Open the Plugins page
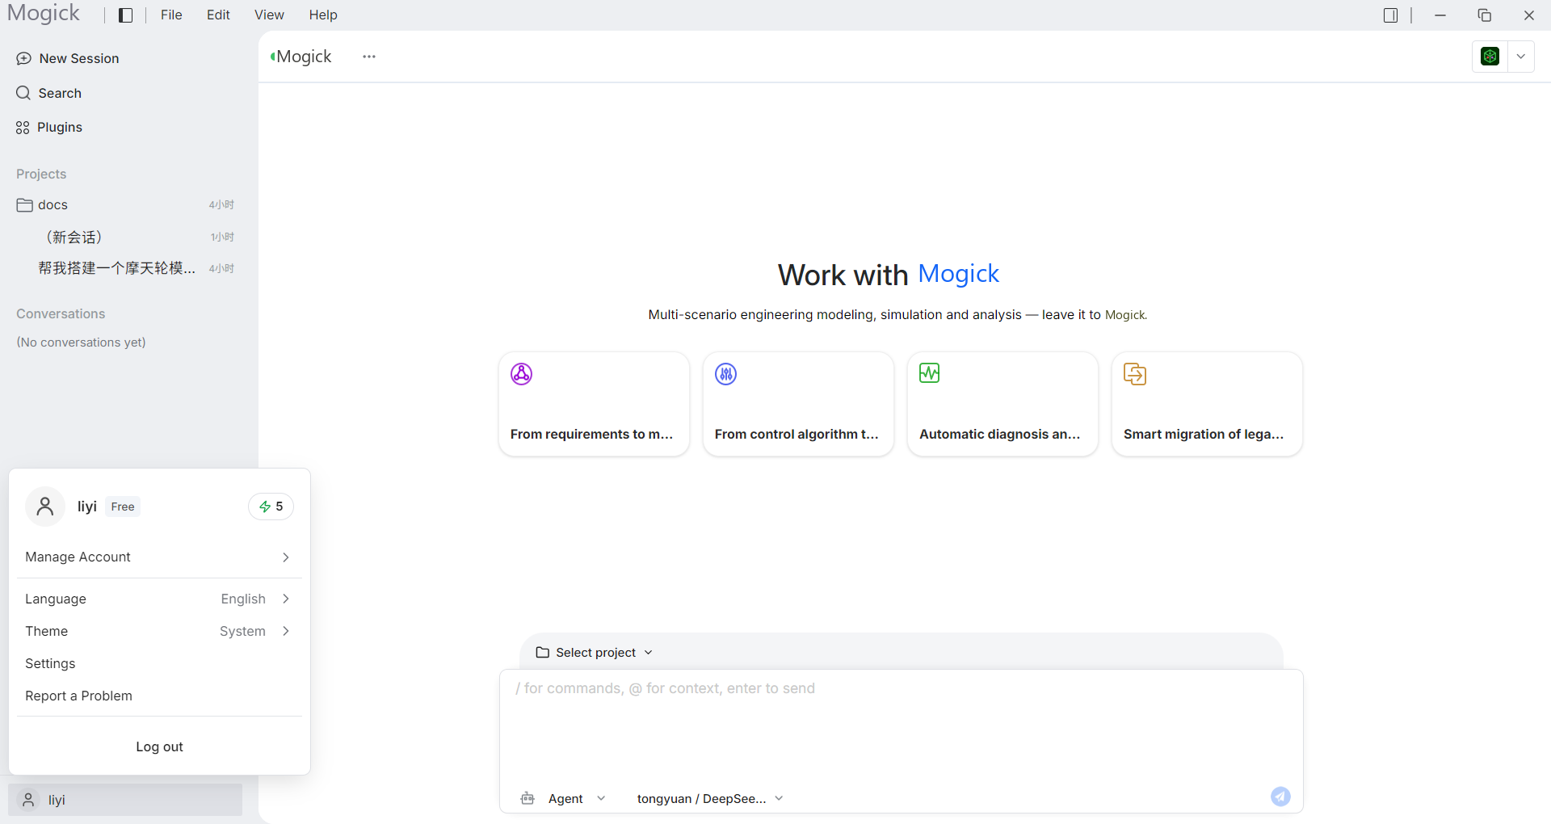This screenshot has width=1551, height=824. click(x=49, y=127)
